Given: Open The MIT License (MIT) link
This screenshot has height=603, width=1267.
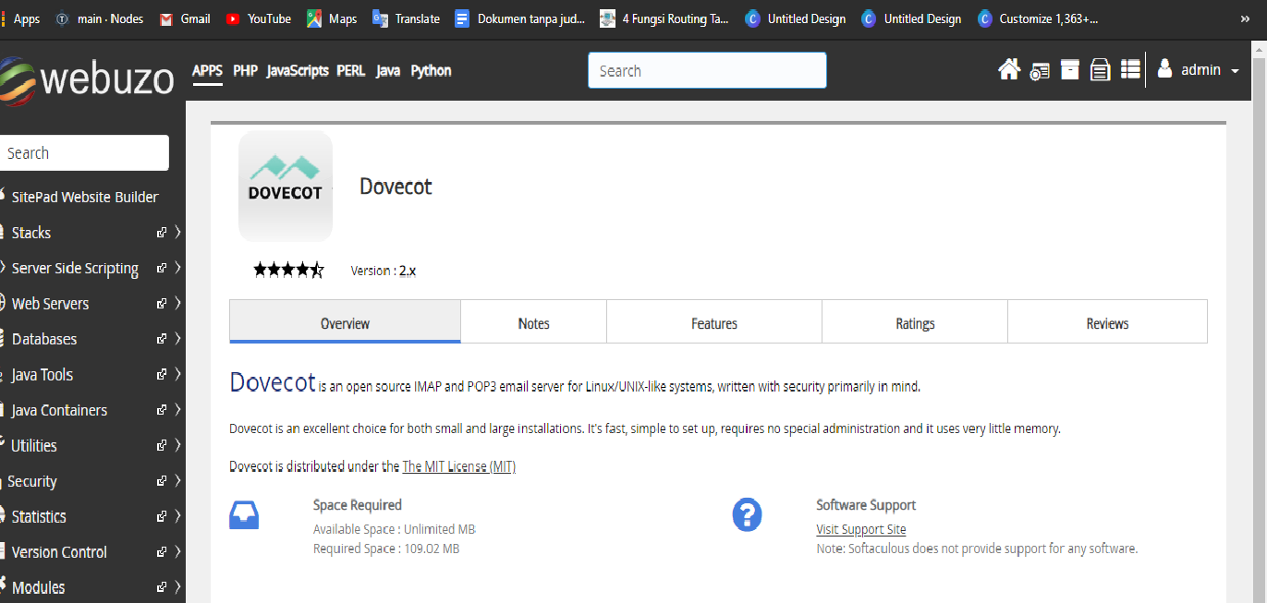Looking at the screenshot, I should coord(458,466).
